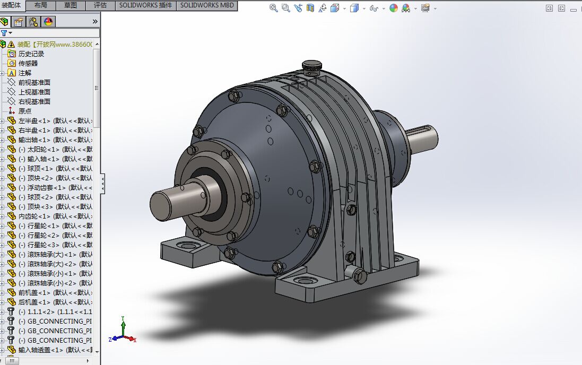The width and height of the screenshot is (582, 365).
Task: Click the feature tree filter funnel
Action: 4,33
